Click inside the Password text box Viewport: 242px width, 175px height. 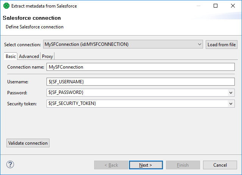pos(136,93)
